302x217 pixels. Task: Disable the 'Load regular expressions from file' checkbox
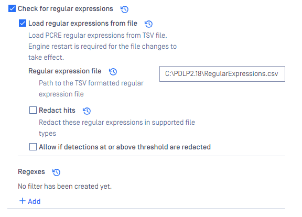[23, 23]
